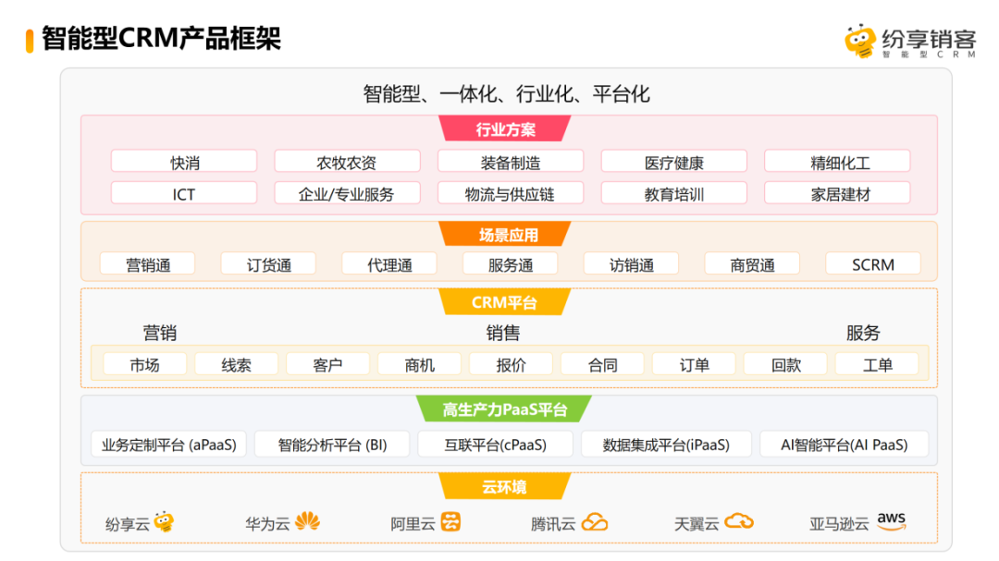Select the CRM平台 section header
This screenshot has height=561, width=999.
(505, 302)
